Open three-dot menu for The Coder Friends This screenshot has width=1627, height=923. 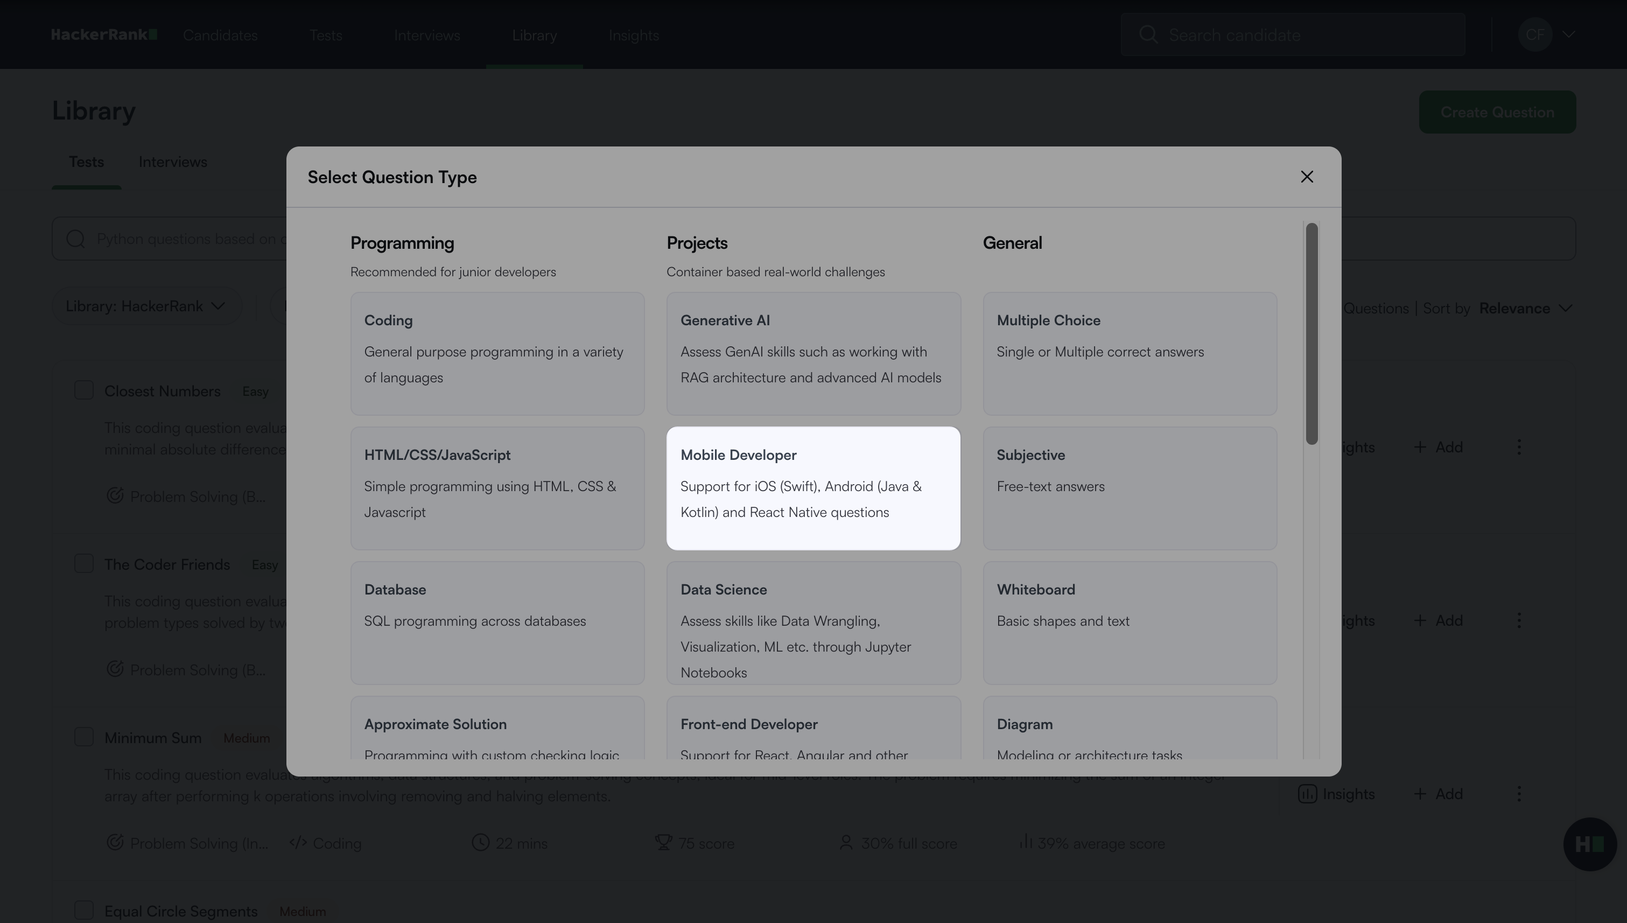click(1519, 620)
